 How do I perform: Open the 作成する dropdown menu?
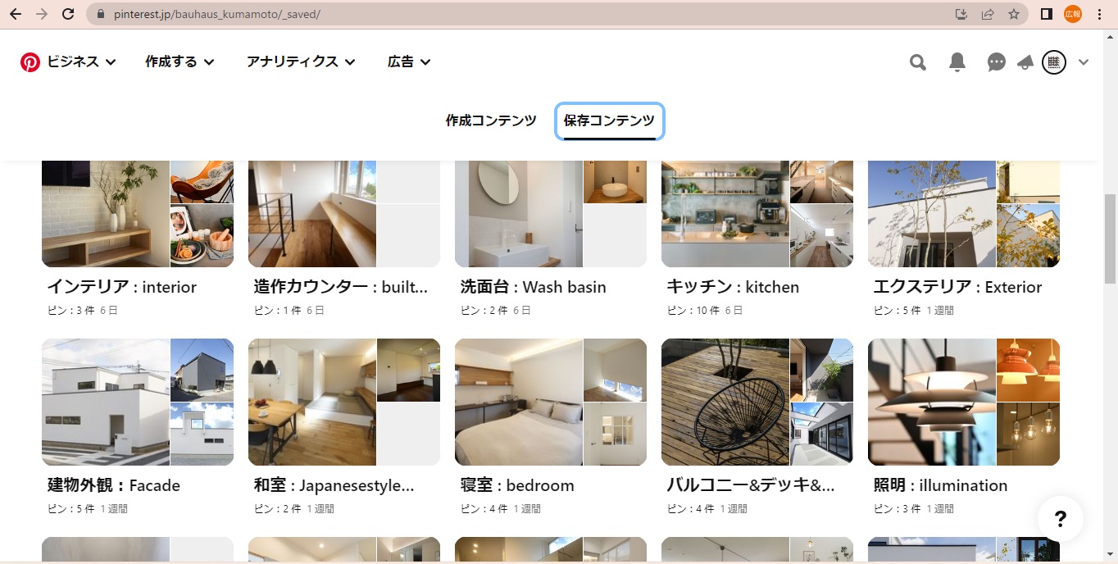180,61
